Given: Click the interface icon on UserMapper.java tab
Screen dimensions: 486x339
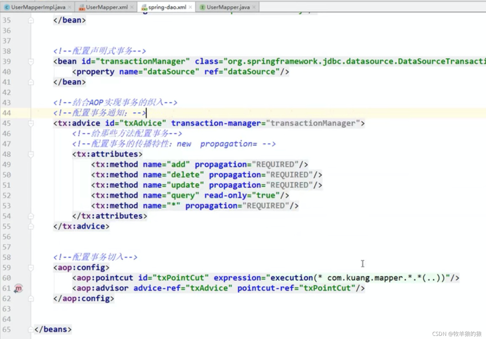Looking at the screenshot, I should click(x=202, y=7).
